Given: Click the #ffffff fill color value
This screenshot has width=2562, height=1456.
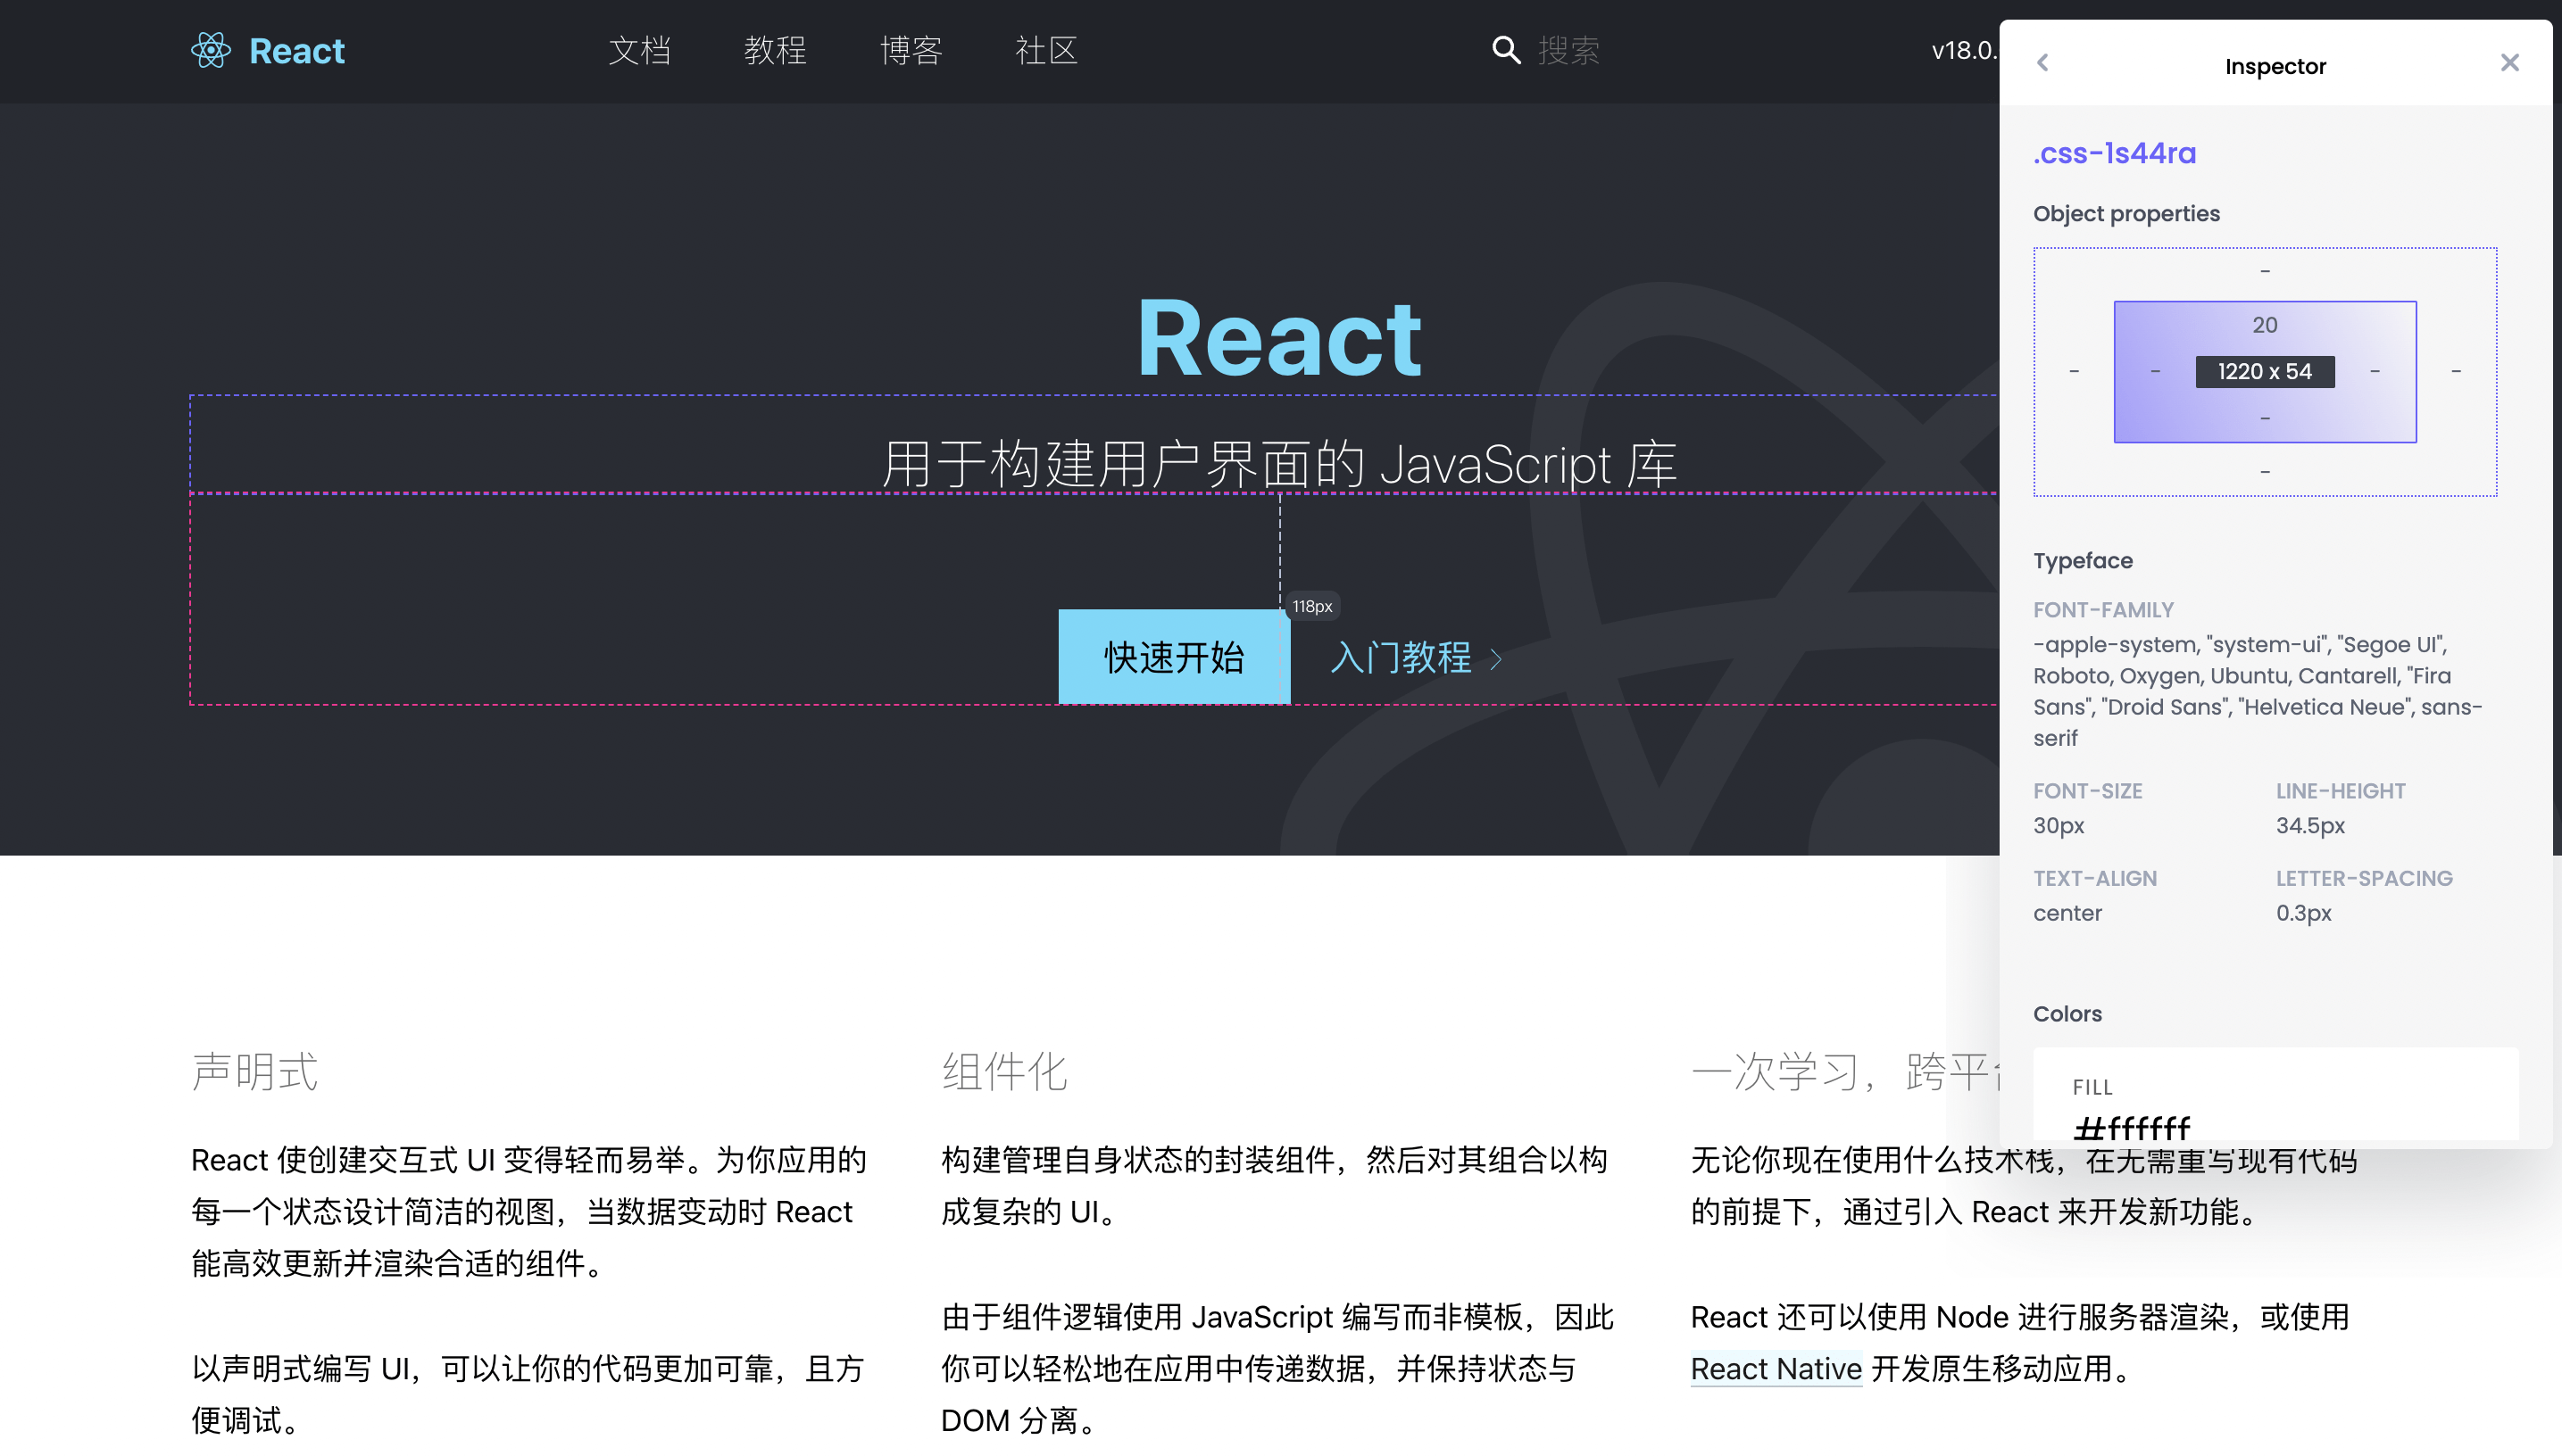Looking at the screenshot, I should click(2132, 1128).
